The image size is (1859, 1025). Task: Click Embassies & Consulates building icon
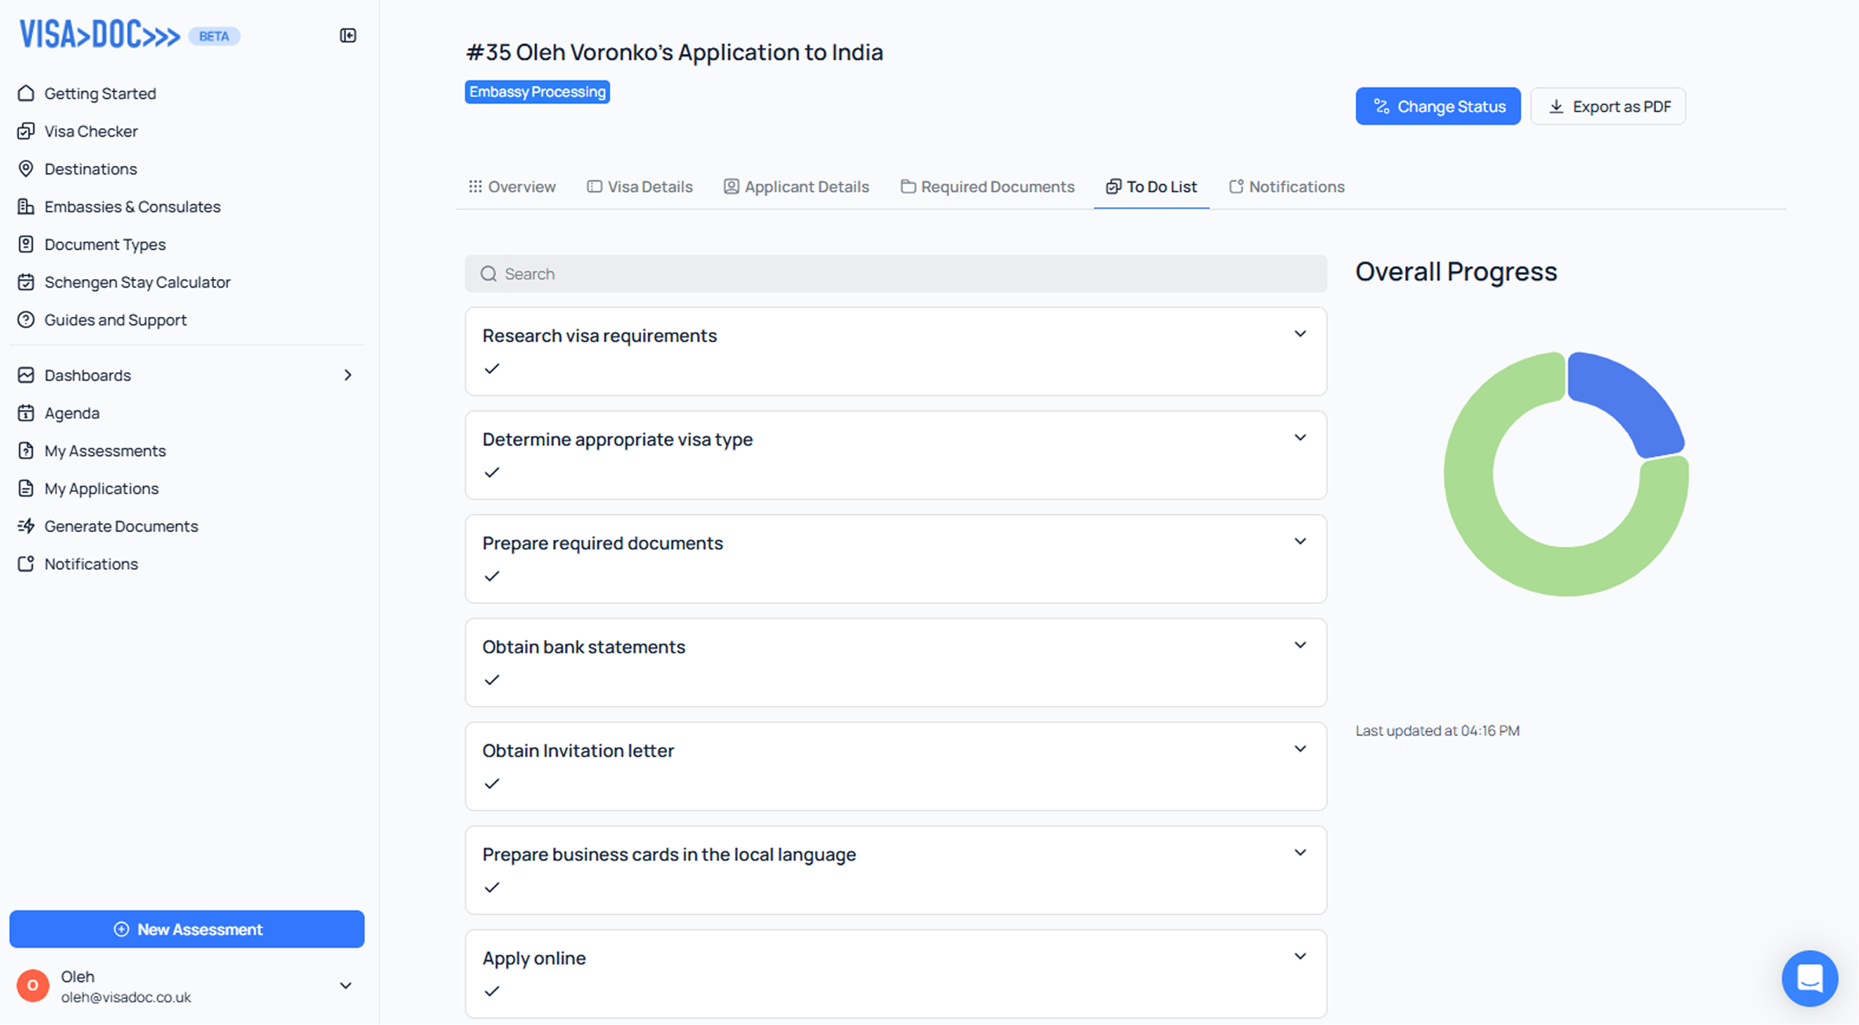26,207
